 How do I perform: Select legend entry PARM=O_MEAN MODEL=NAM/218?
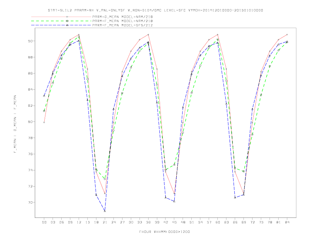(123, 17)
